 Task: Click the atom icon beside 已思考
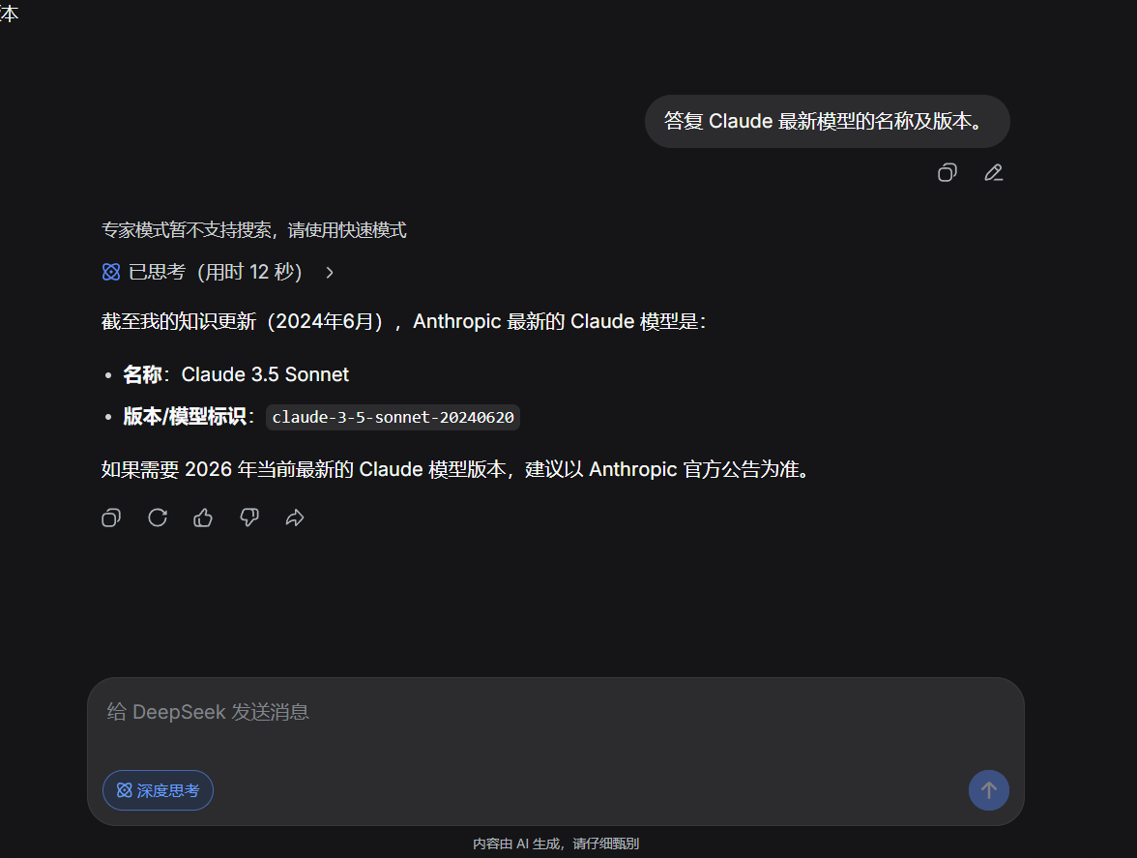(x=111, y=272)
